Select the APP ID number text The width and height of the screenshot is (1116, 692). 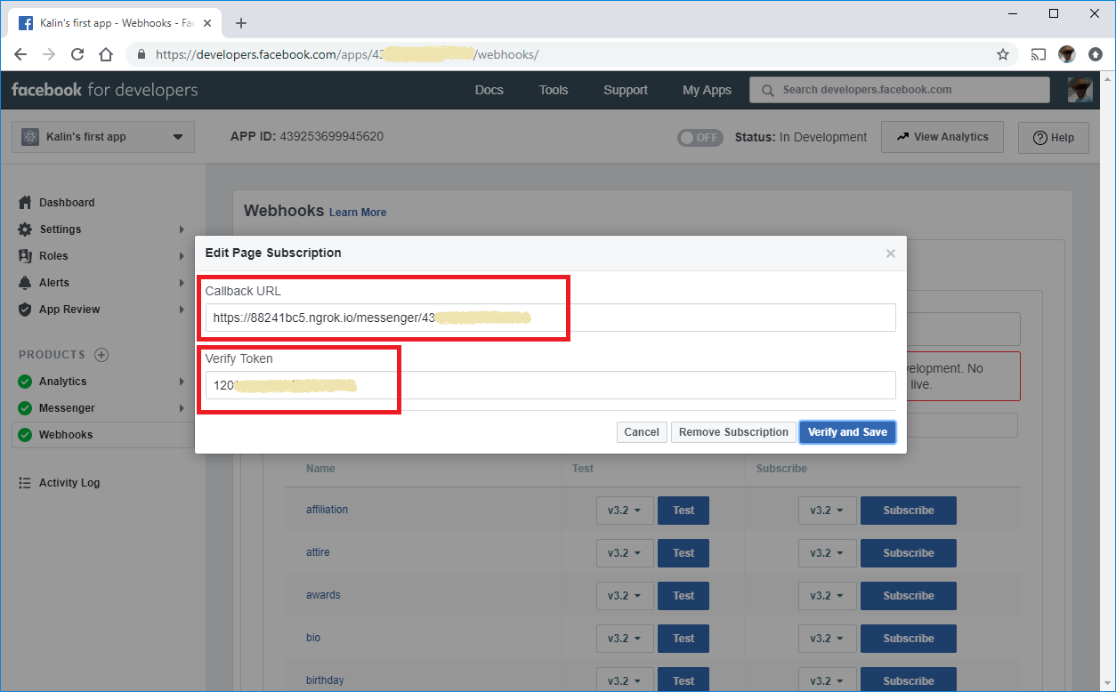coord(332,137)
